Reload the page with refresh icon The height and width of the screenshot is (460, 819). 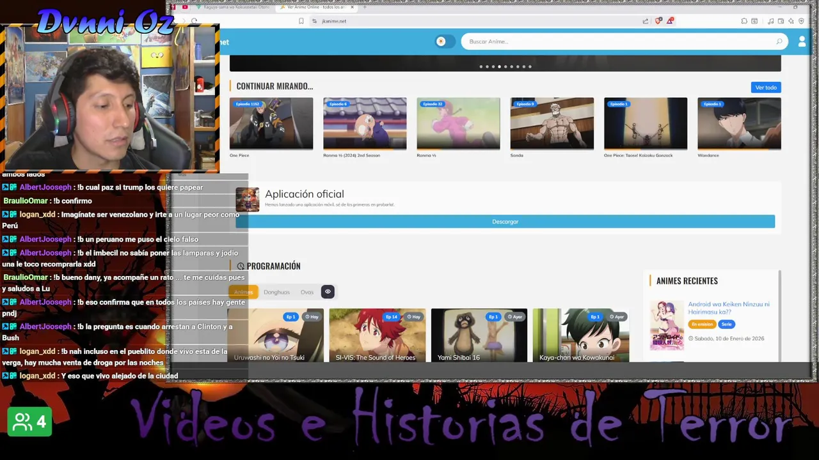[x=194, y=21]
